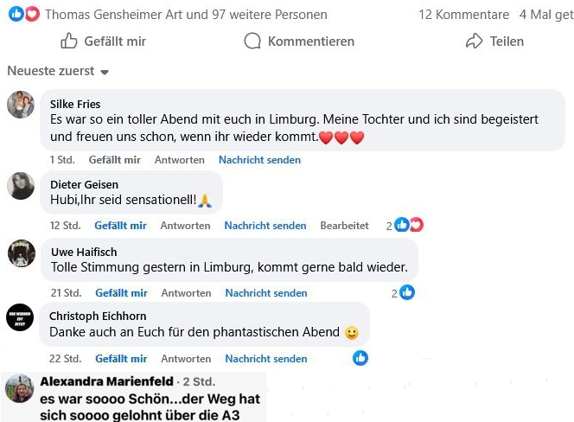The image size is (574, 422).
Task: Click the thumbs-up icon next to Gefällt mir
Action: coord(69,41)
